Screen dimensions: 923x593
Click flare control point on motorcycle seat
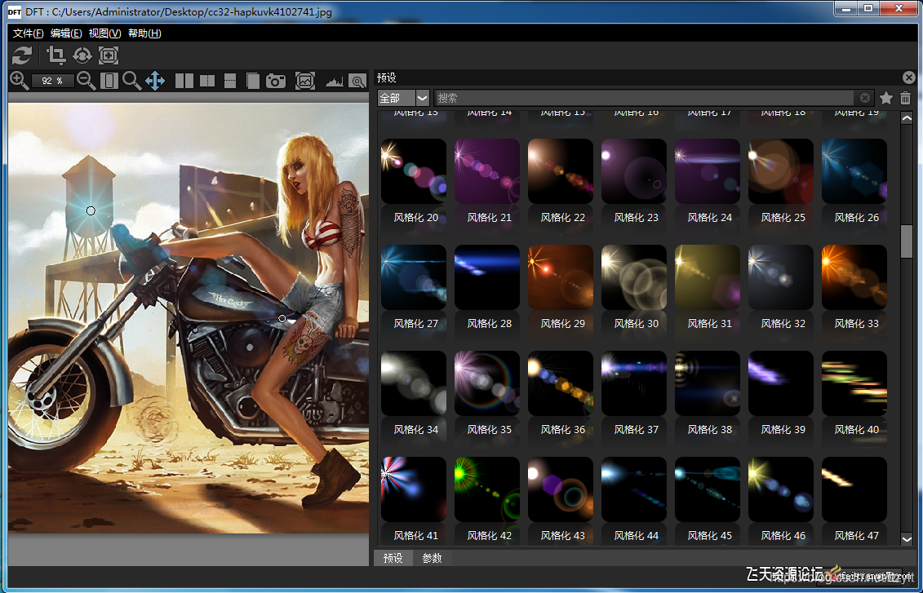coord(282,319)
